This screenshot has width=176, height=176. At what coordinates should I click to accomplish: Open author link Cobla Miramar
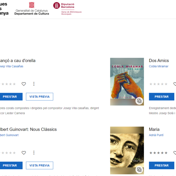[x=159, y=66]
